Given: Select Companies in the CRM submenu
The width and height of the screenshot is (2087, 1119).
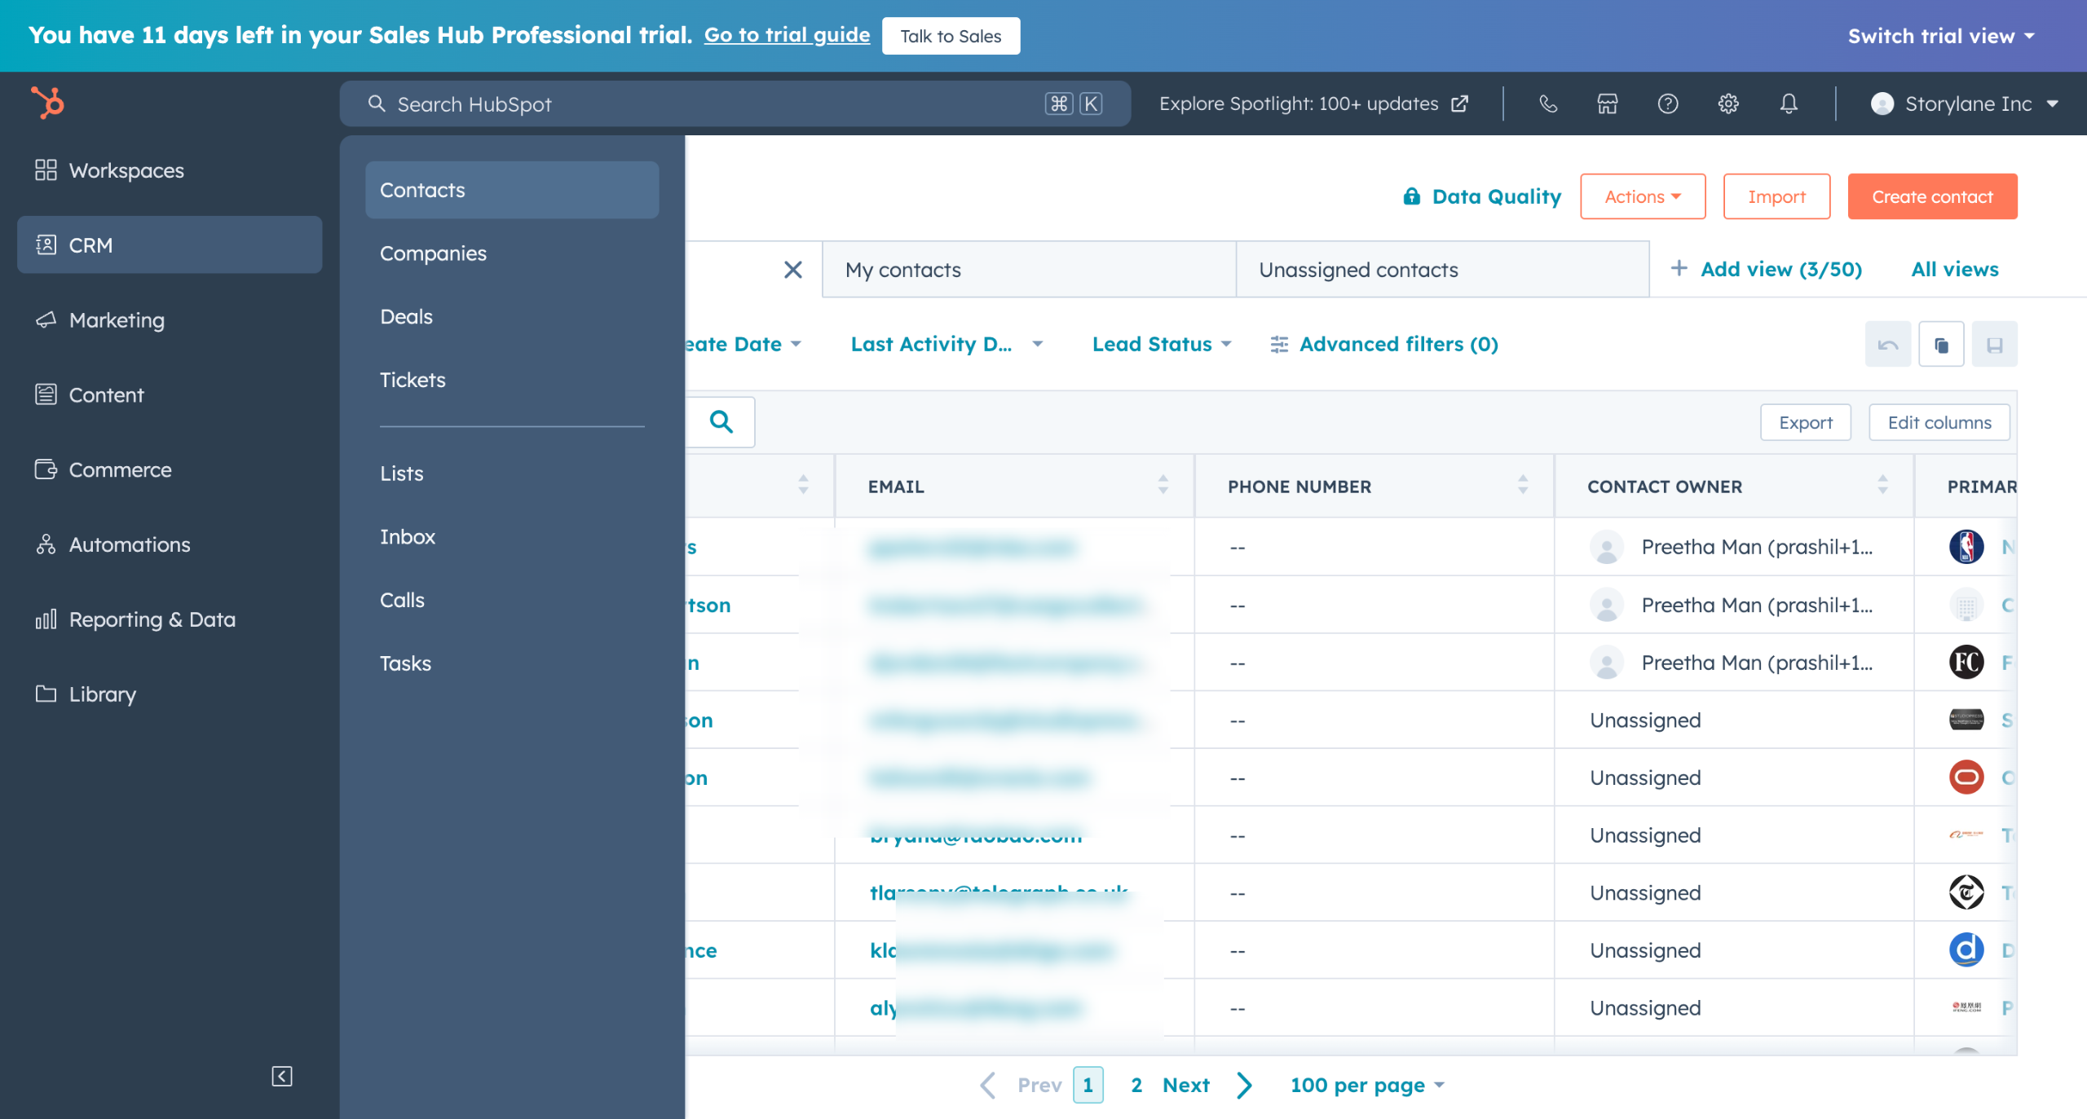Looking at the screenshot, I should 512,253.
